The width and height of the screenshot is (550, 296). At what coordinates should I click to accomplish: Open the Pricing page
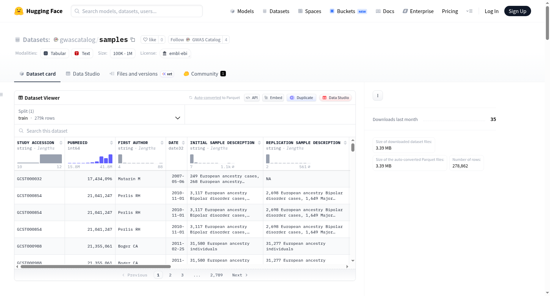coord(450,11)
